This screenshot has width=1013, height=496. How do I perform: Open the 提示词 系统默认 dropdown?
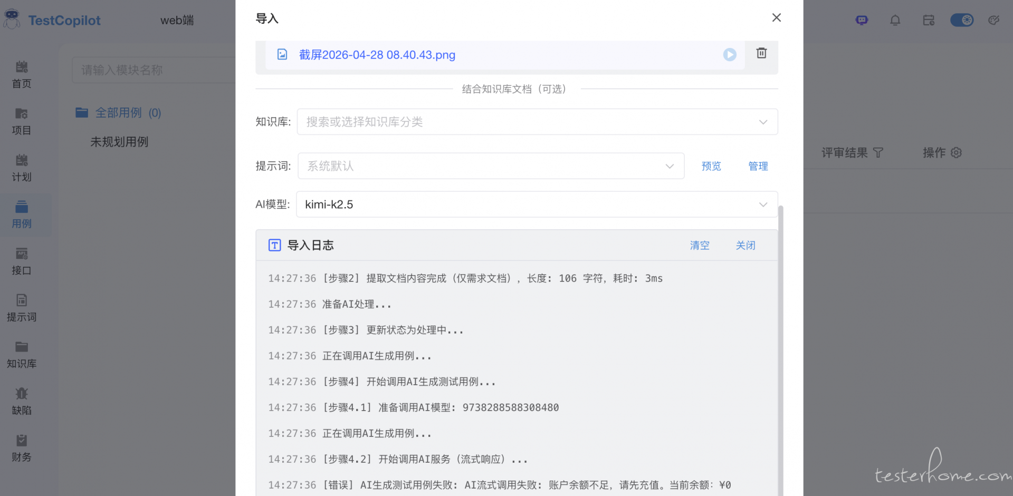491,166
